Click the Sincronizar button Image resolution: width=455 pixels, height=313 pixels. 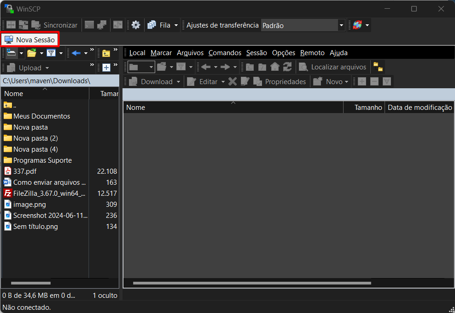click(54, 25)
